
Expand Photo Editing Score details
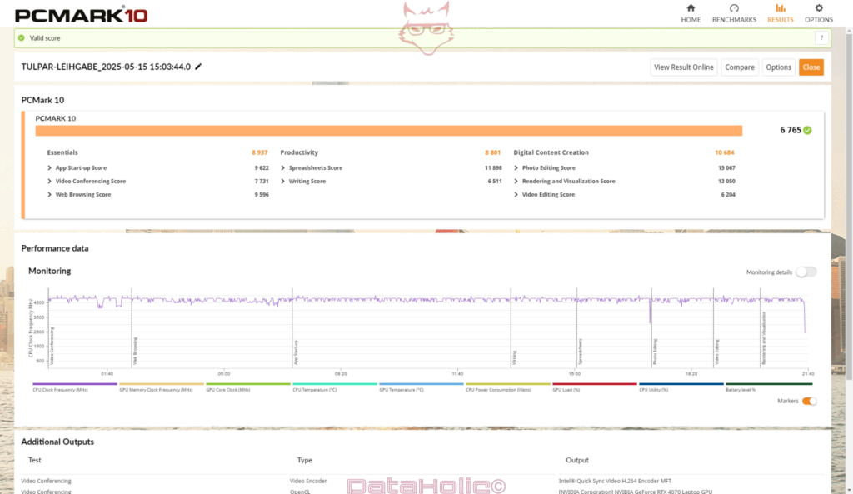point(516,167)
